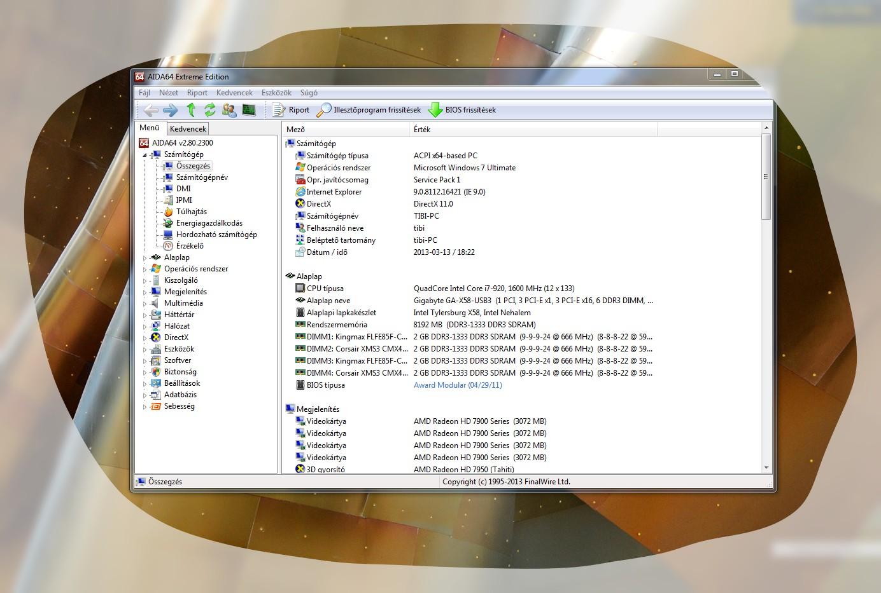
Task: Click the Biztonság shield icon
Action: coord(156,372)
